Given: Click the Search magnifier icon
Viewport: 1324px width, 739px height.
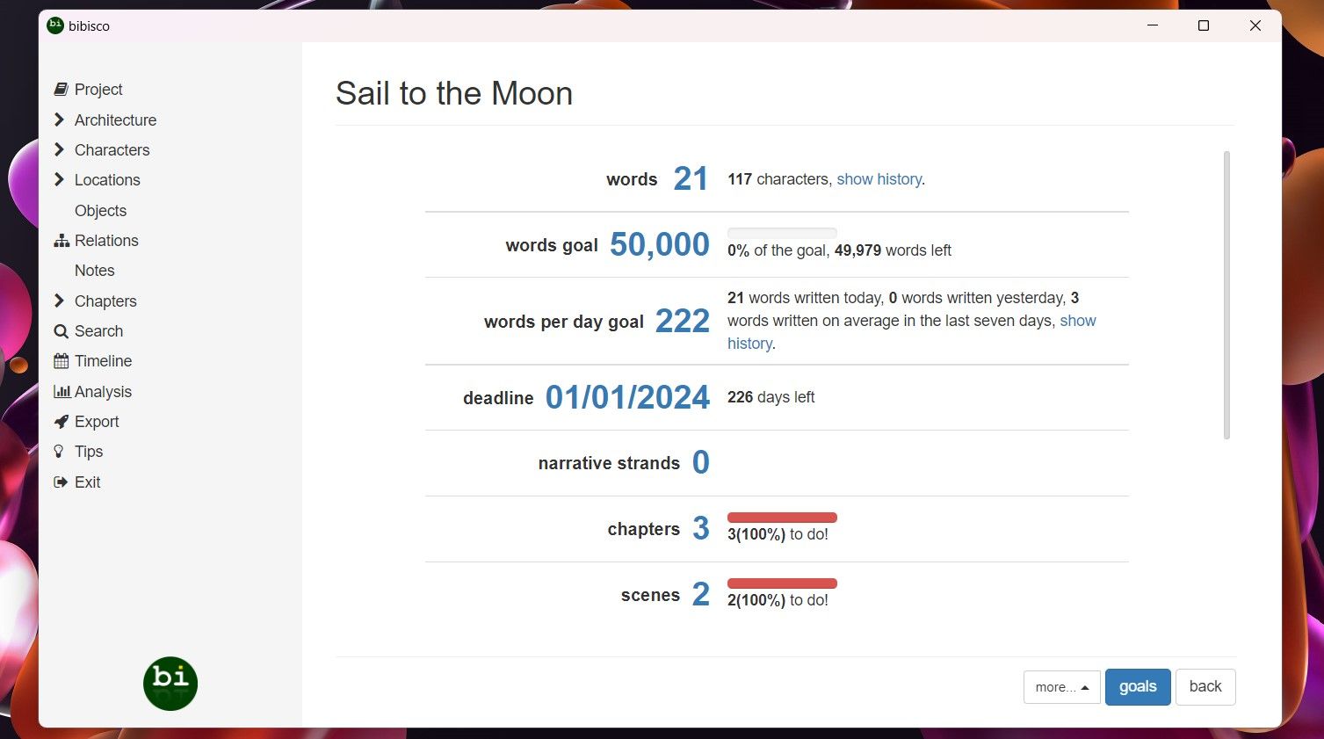Looking at the screenshot, I should click(x=61, y=331).
